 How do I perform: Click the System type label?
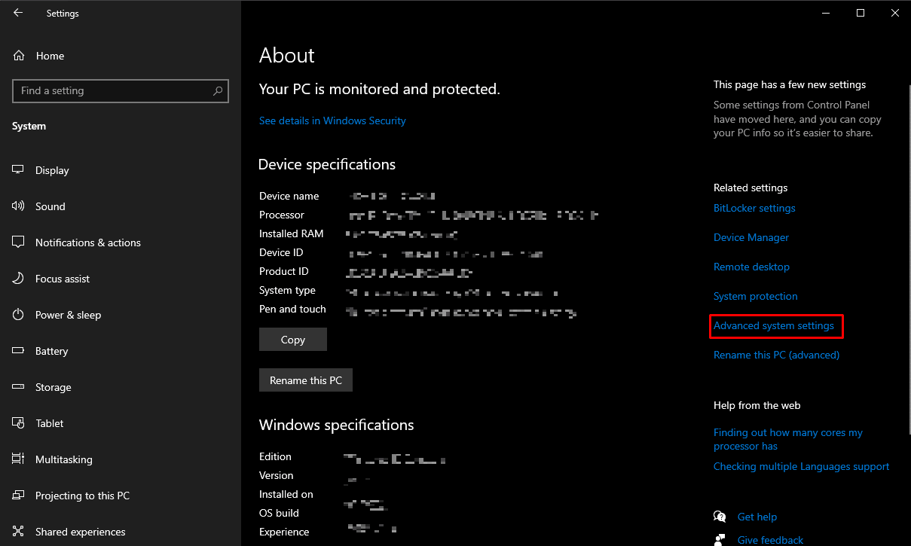point(287,290)
